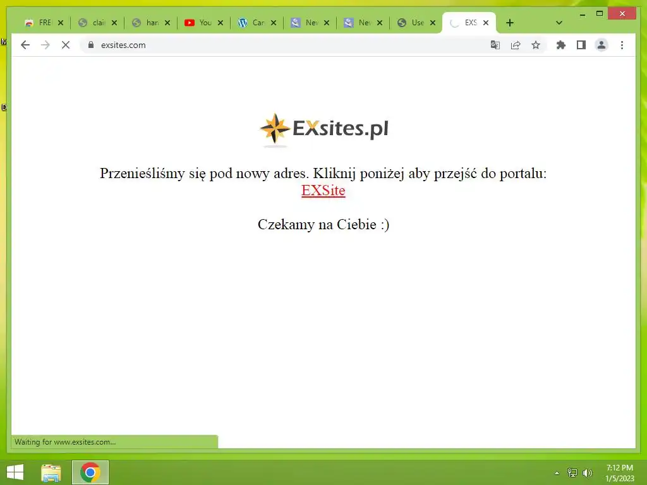The width and height of the screenshot is (647, 485).
Task: Switch to the FRE tab
Action: pyautogui.click(x=40, y=23)
